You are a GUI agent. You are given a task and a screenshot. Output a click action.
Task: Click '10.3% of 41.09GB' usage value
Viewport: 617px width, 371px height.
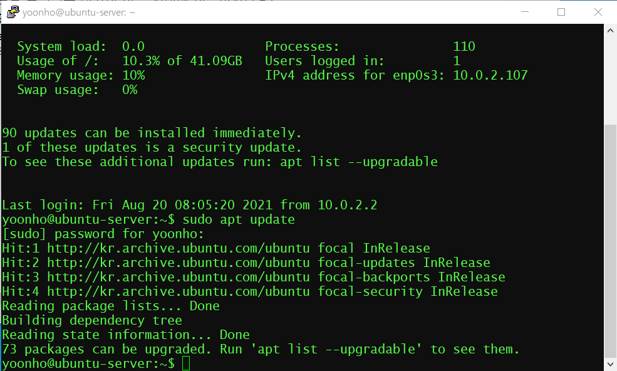click(182, 61)
